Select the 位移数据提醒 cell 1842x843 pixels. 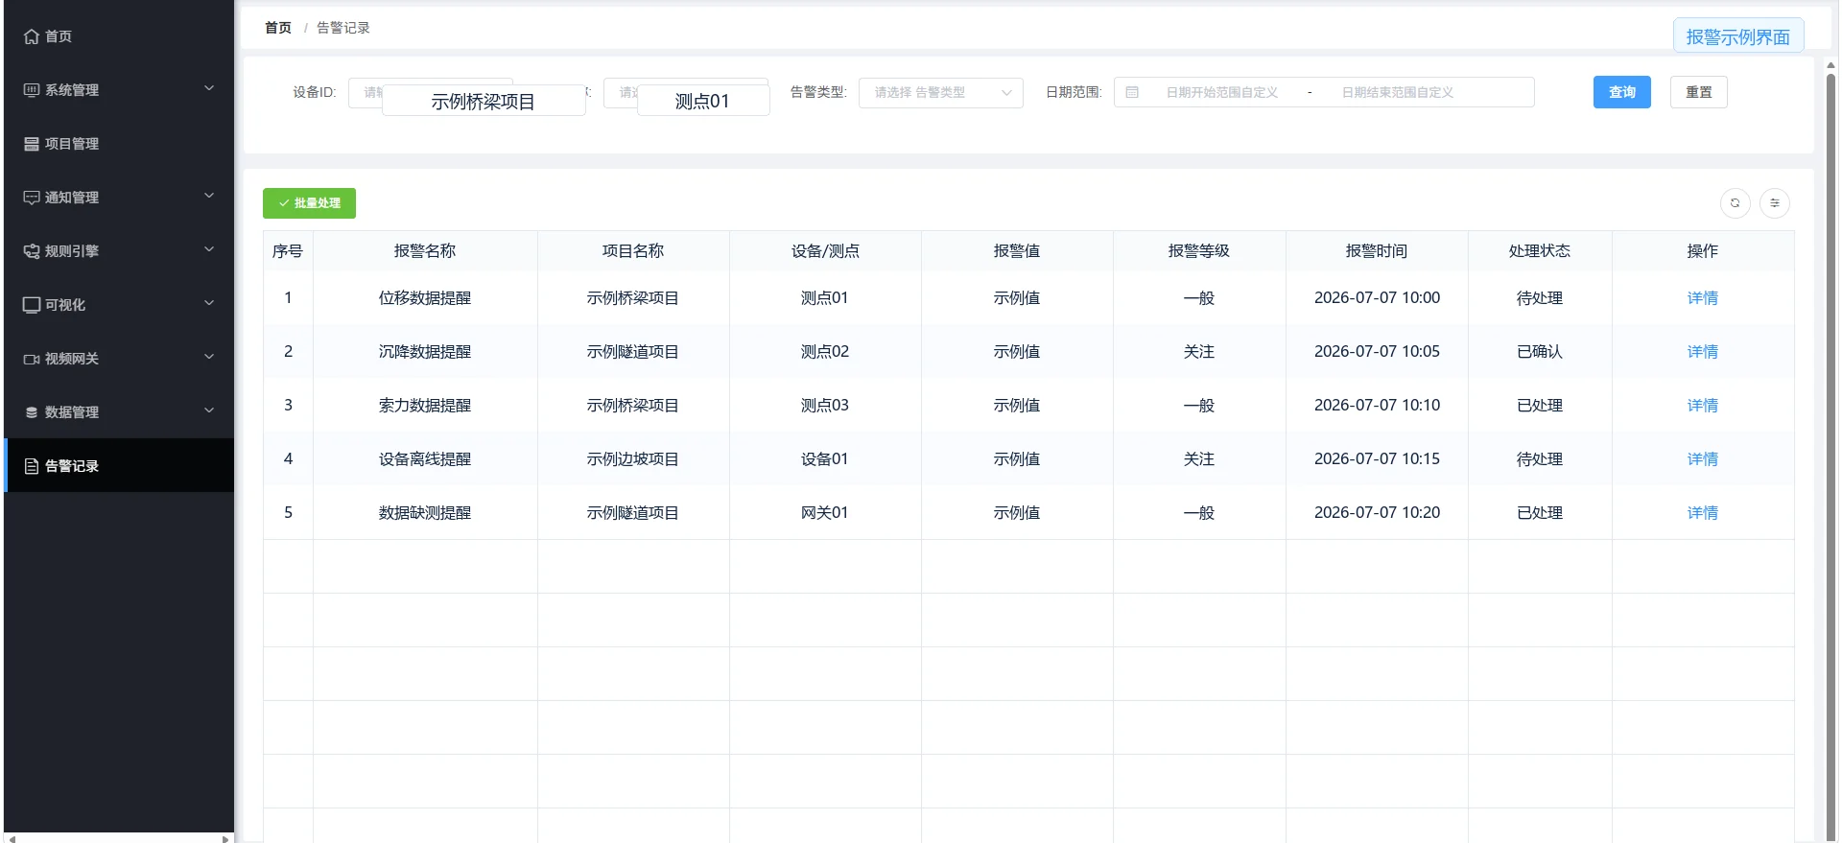coord(425,298)
